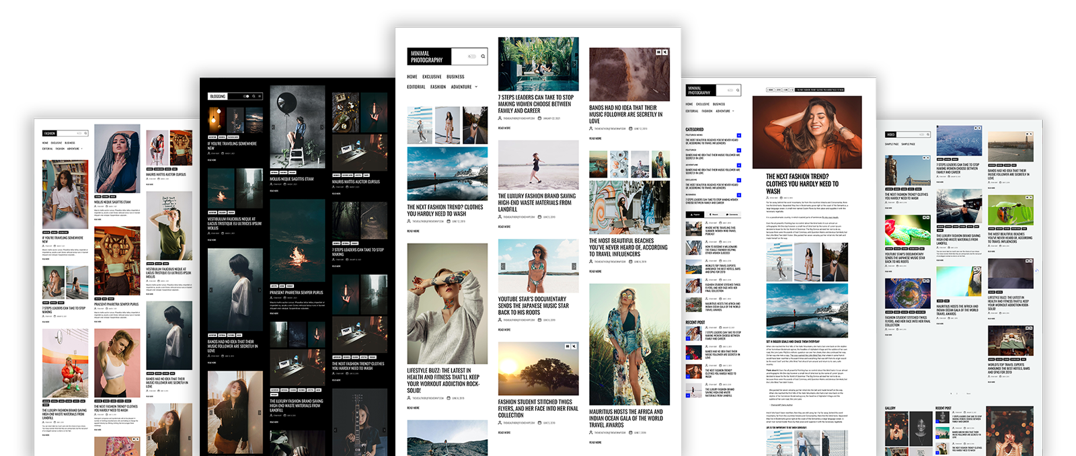This screenshot has height=456, width=1076.
Task: Click previous arrow on YouTube Star beach slider
Action: pyautogui.click(x=502, y=266)
